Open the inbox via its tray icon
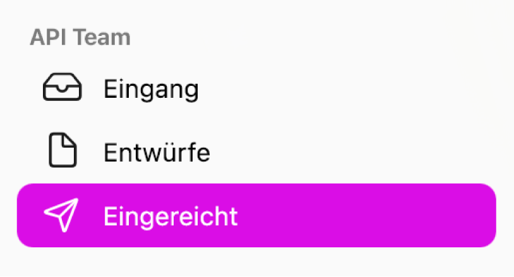This screenshot has height=277, width=514. pos(62,89)
